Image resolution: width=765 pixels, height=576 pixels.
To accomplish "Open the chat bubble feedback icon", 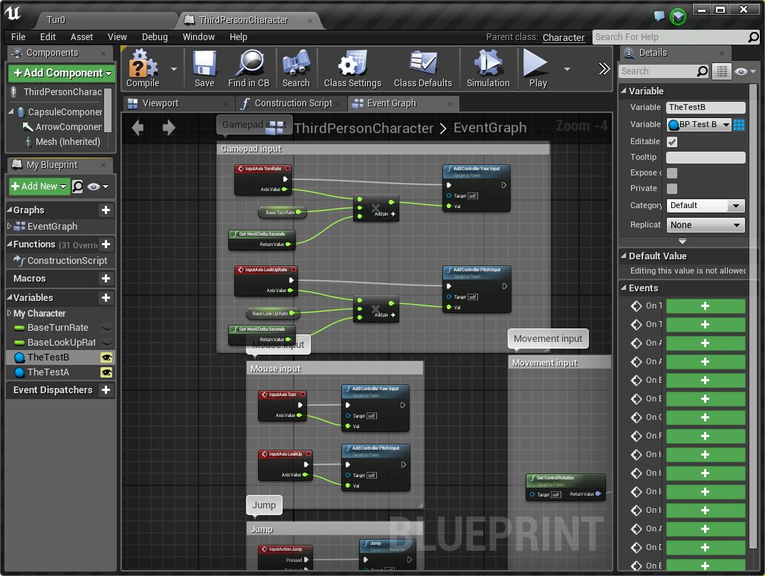I will pyautogui.click(x=659, y=16).
